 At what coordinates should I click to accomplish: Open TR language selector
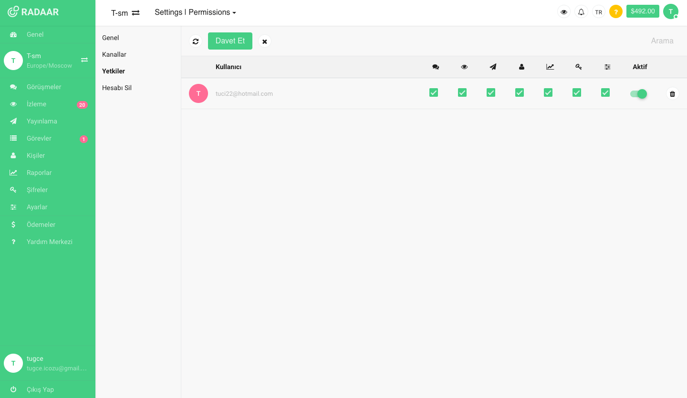coord(598,12)
